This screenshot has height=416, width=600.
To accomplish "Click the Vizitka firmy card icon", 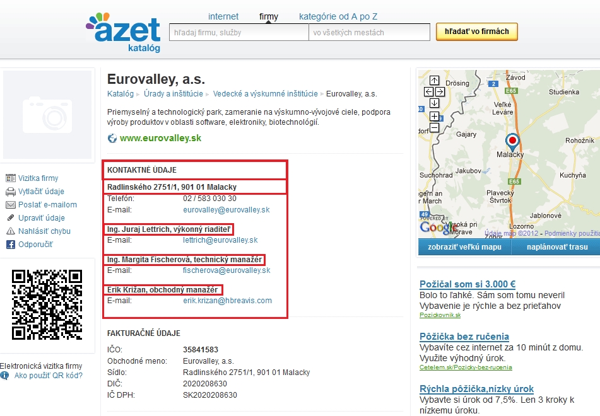I will click(11, 178).
